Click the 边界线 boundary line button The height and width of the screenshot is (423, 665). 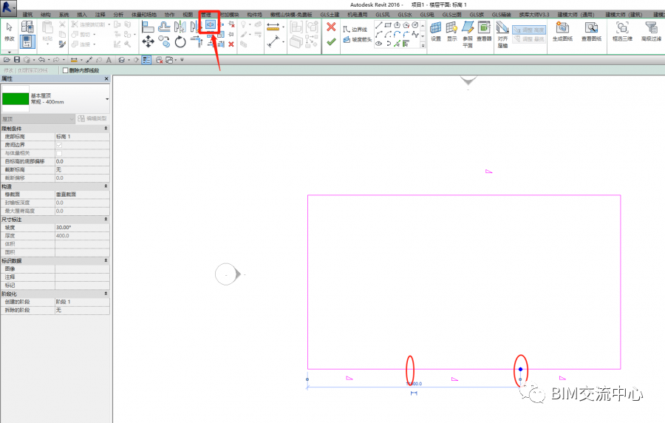(355, 30)
